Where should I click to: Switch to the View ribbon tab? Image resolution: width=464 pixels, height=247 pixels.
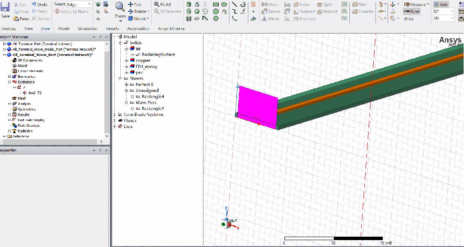(28, 29)
